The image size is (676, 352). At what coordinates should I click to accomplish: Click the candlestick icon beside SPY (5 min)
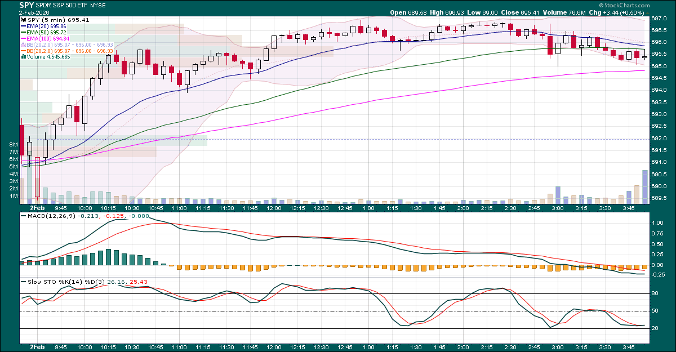[x=24, y=20]
